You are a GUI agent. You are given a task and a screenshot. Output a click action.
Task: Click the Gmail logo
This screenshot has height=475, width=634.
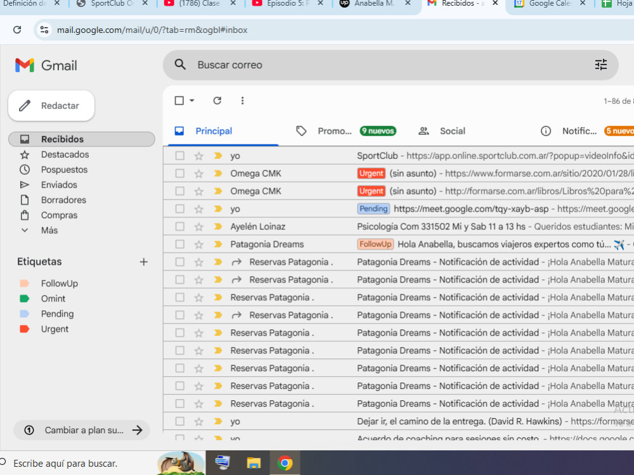pyautogui.click(x=46, y=65)
